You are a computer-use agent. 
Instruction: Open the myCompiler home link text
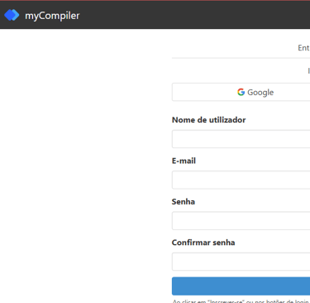52,16
